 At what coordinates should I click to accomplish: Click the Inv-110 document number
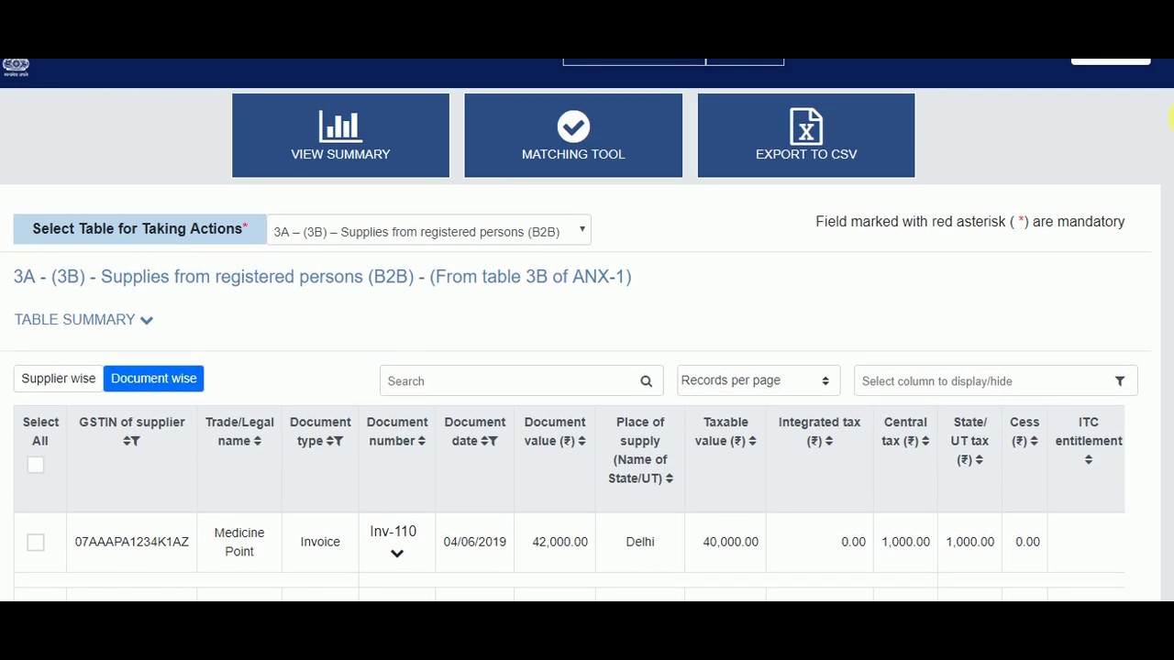393,532
